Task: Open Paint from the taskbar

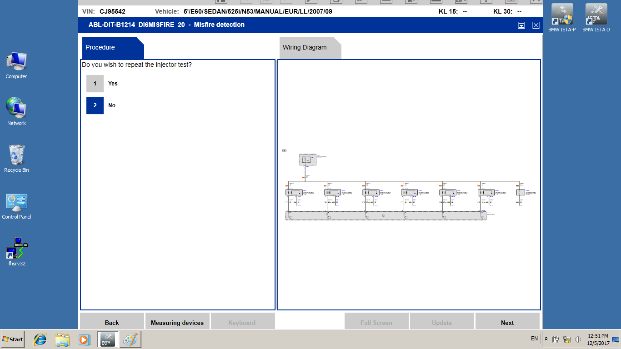Action: tap(130, 339)
